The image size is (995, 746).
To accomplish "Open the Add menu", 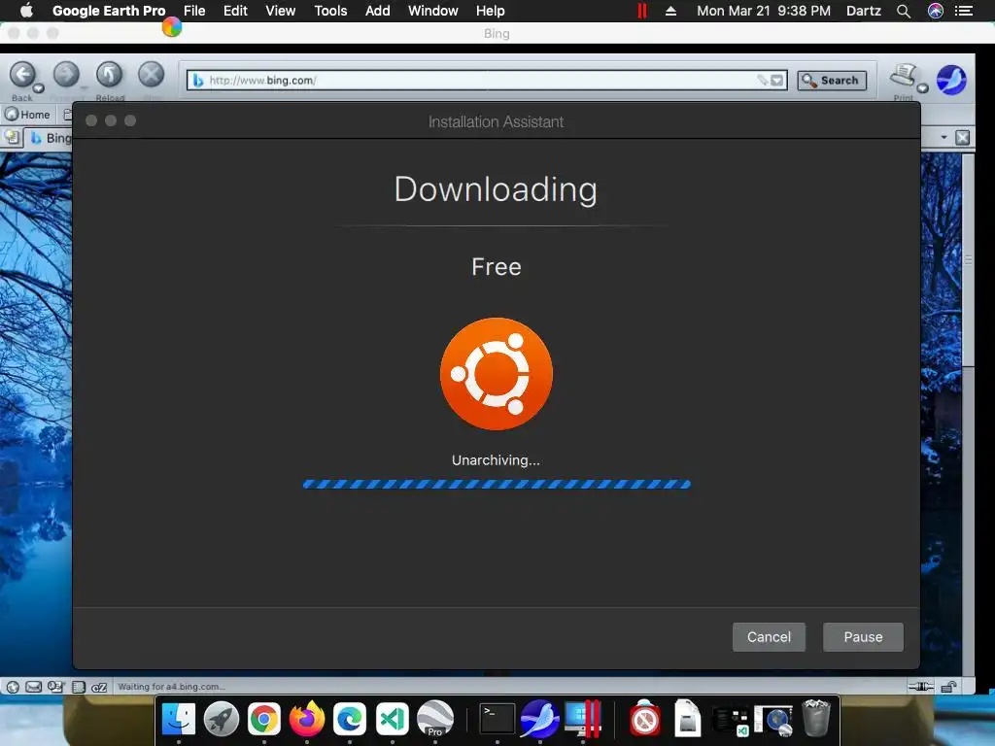I will [x=378, y=11].
